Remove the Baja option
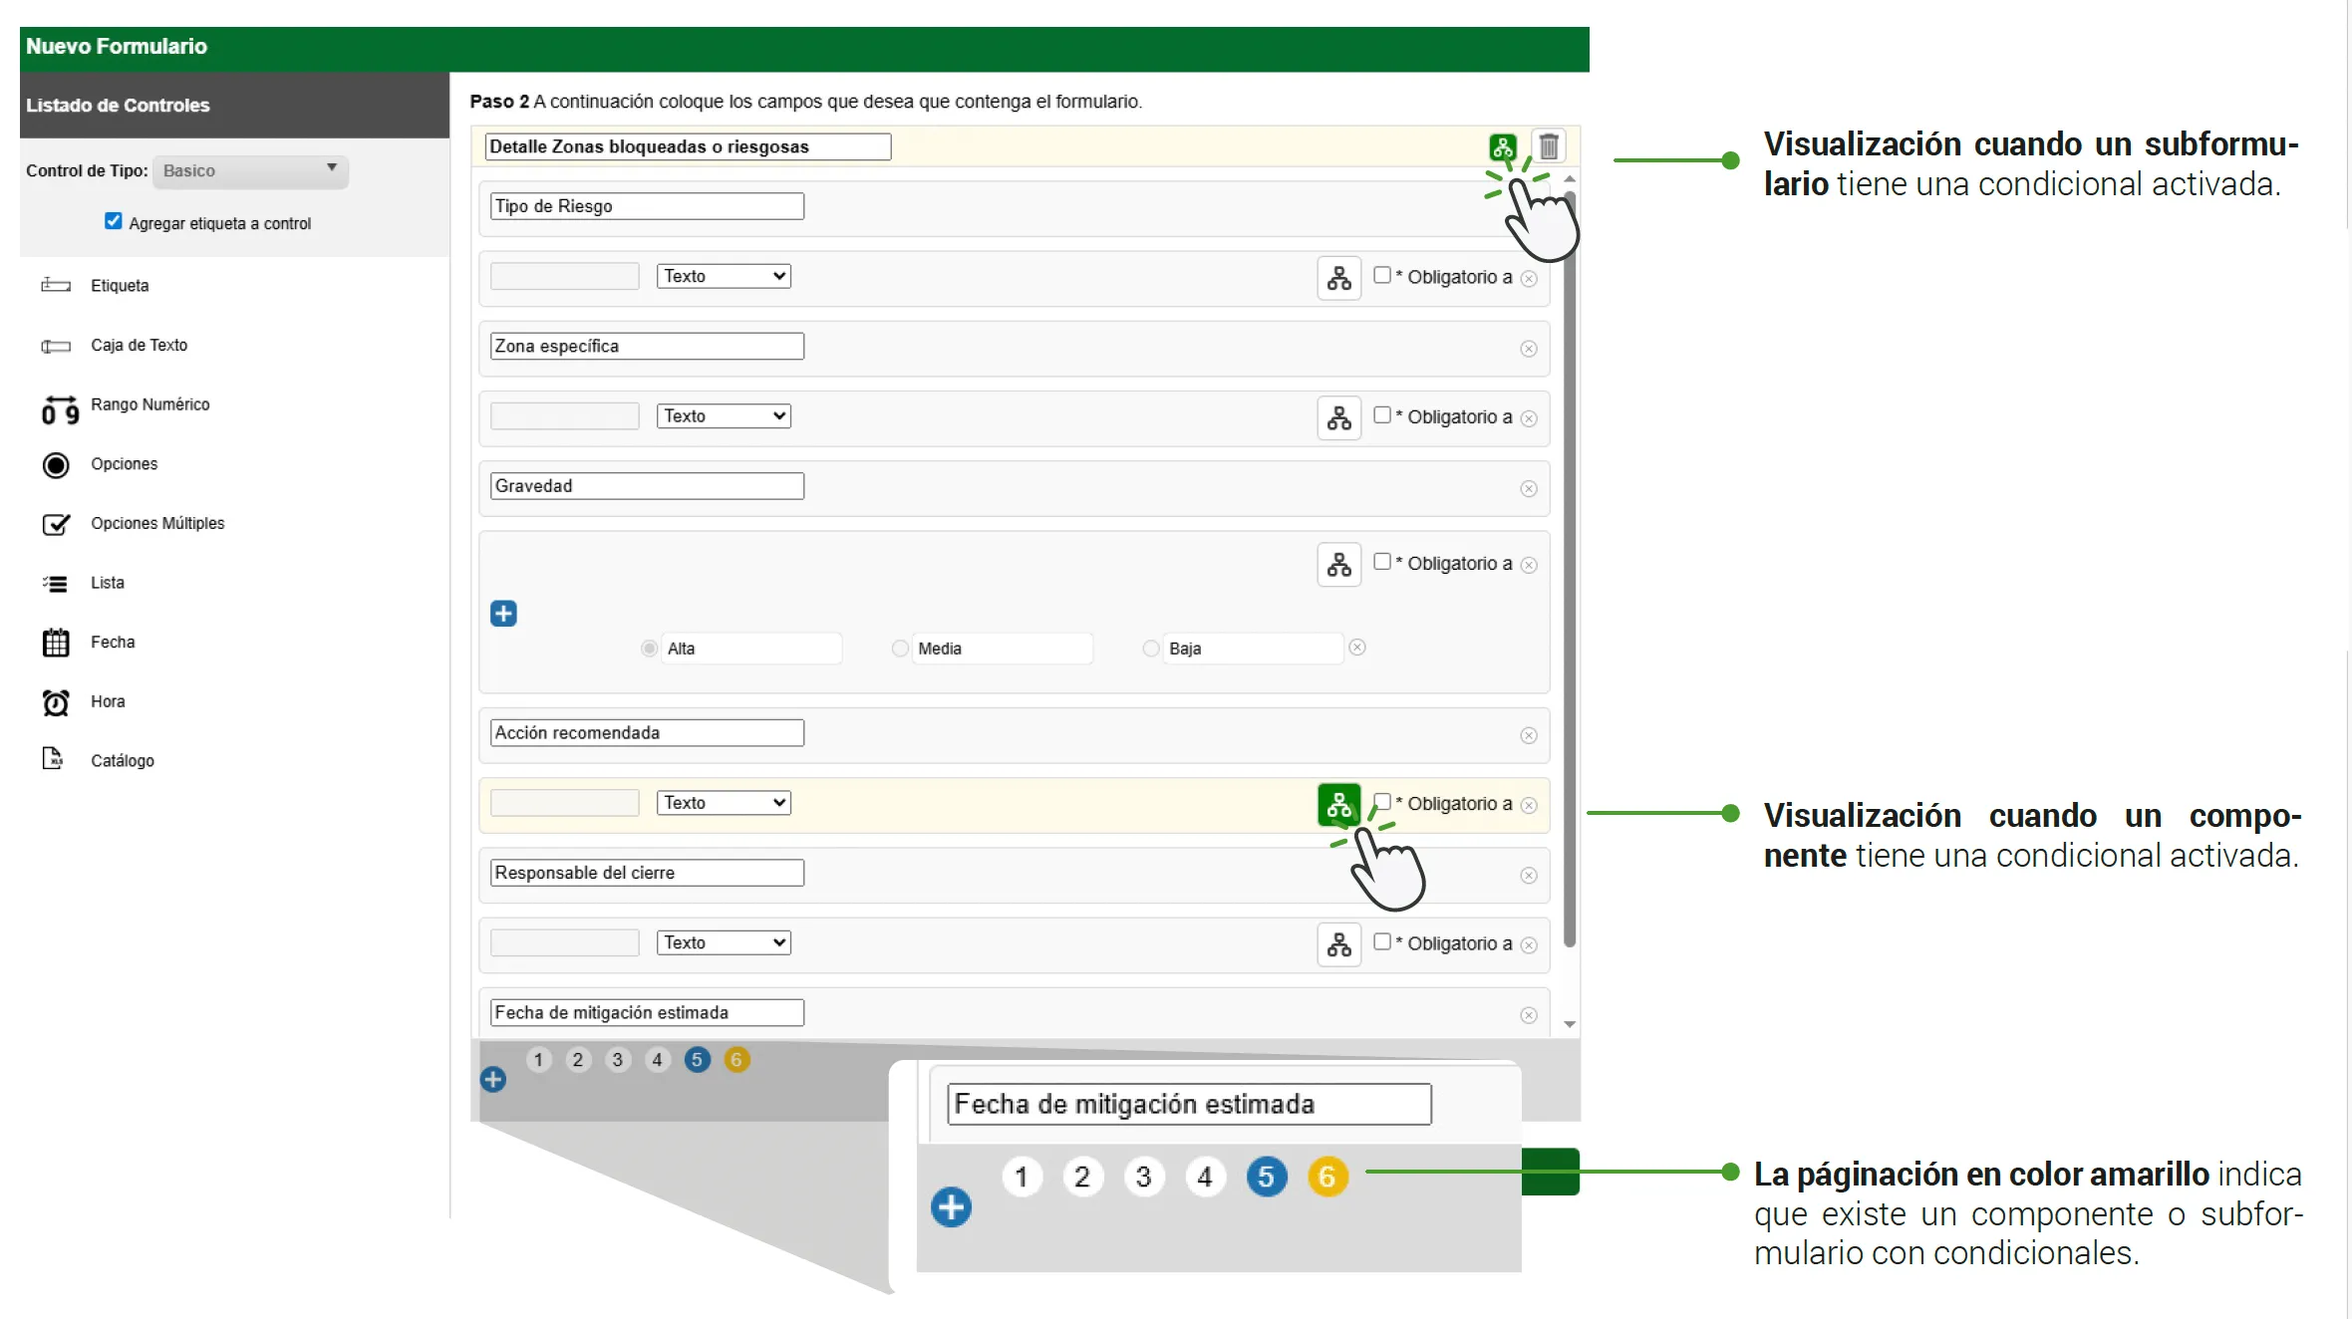Viewport: 2352px width, 1319px height. click(1357, 648)
